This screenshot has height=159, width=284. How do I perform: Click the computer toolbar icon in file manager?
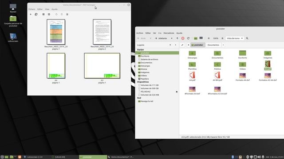[201, 38]
